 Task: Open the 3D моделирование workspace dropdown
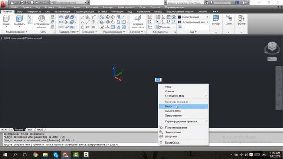pyautogui.click(x=68, y=3)
